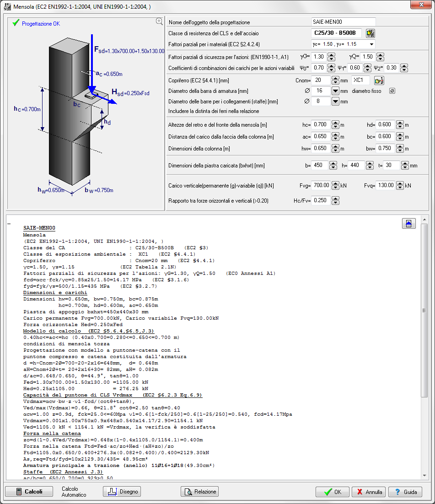This screenshot has width=435, height=504.
Task: Click the plate h spinner control
Action: 370,166
